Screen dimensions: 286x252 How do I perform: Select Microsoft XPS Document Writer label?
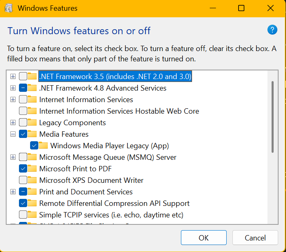pos(91,180)
